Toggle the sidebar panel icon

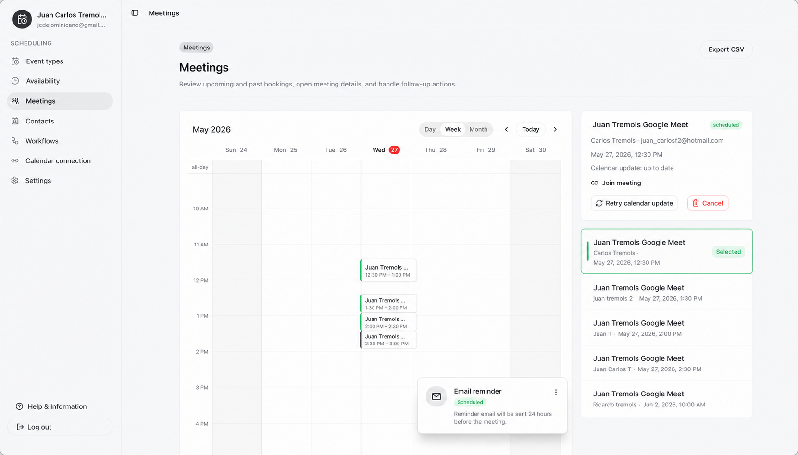[x=135, y=13]
